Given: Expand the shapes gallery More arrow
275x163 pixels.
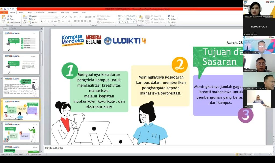Looking at the screenshot, I should pyautogui.click(x=136, y=22).
